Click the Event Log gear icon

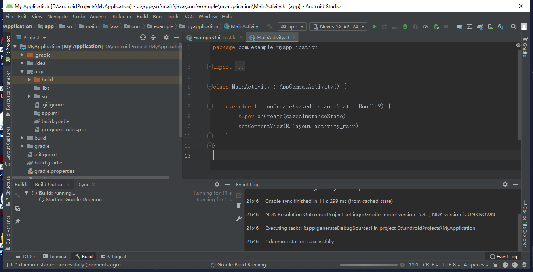coord(505,184)
